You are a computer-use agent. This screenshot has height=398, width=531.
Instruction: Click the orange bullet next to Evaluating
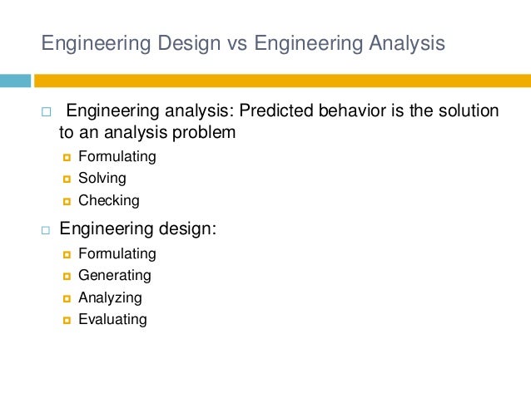click(67, 320)
